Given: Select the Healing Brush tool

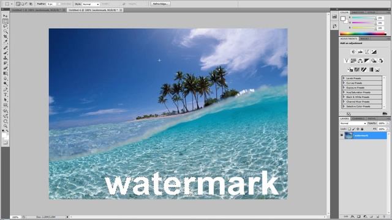Looking at the screenshot, I should click(6, 48).
